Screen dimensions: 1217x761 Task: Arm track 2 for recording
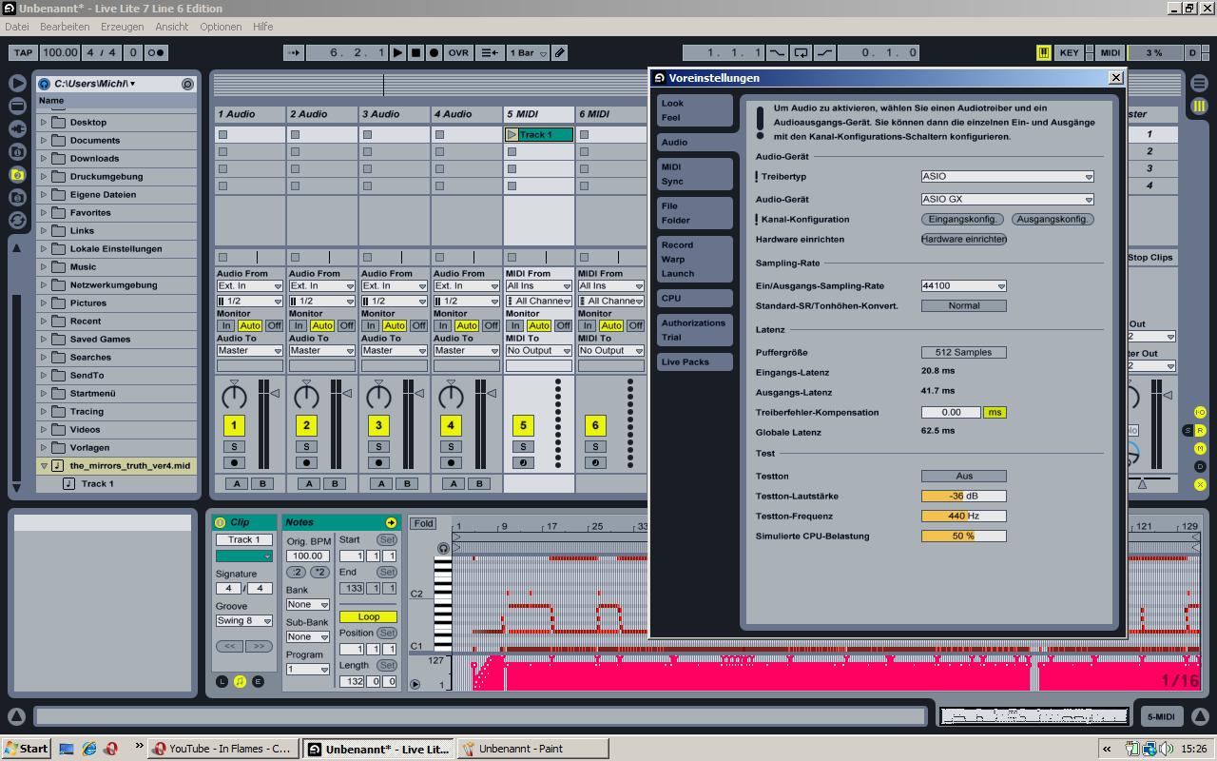tap(306, 462)
